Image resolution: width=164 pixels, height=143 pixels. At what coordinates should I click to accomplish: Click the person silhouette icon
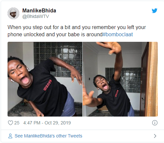(x=10, y=136)
